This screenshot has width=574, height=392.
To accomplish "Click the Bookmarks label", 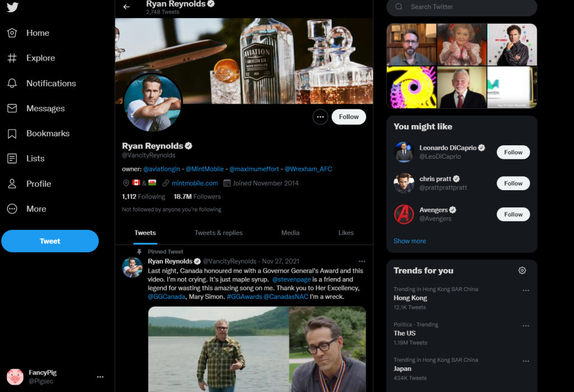I will [48, 133].
